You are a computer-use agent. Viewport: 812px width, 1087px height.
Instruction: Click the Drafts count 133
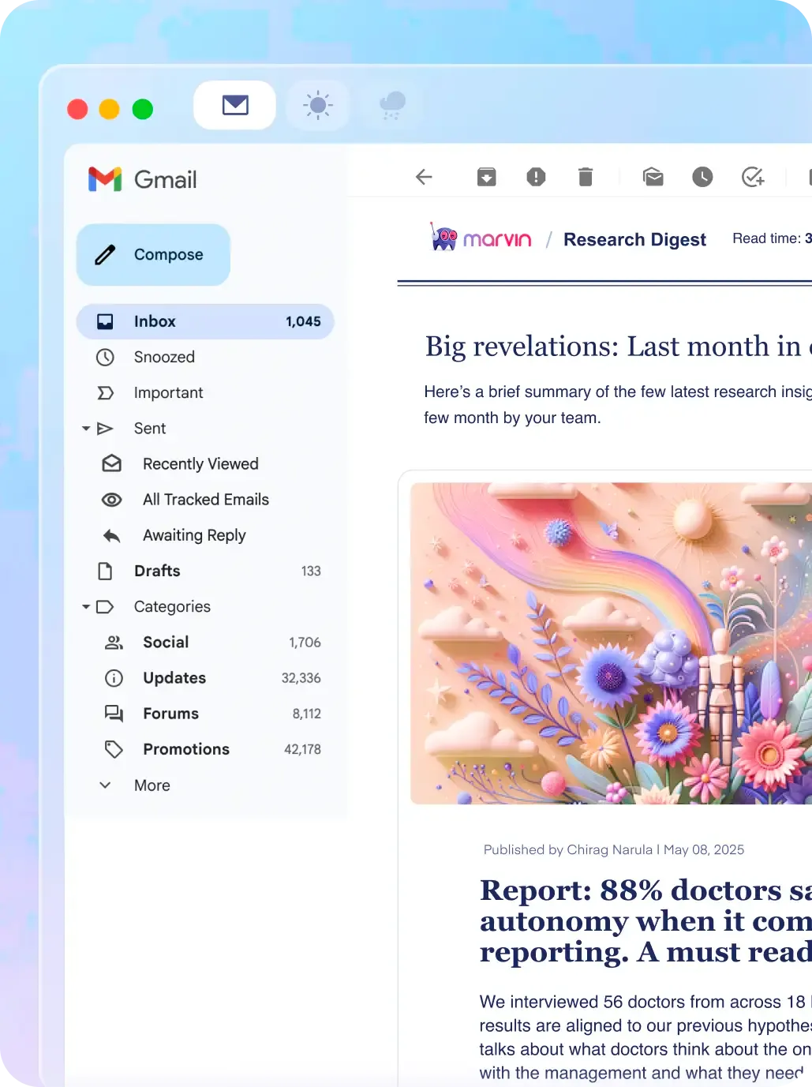click(311, 571)
